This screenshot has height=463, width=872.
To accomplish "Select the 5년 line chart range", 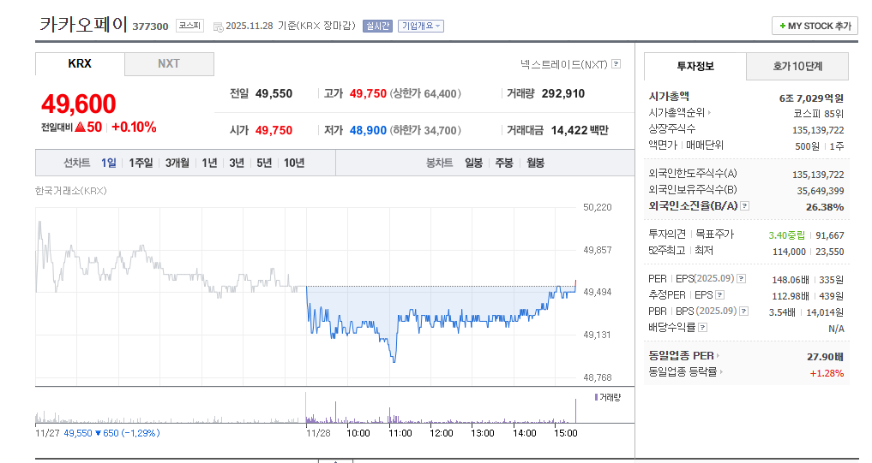I will click(x=264, y=163).
